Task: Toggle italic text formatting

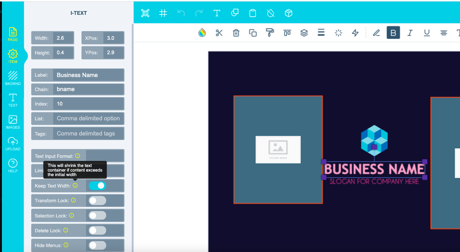Action: pos(410,33)
